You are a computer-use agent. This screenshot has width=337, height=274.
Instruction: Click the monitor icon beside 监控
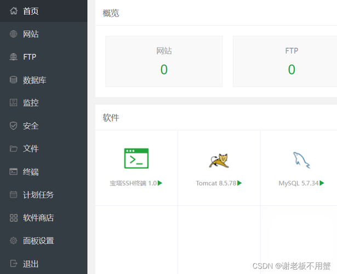[14, 103]
